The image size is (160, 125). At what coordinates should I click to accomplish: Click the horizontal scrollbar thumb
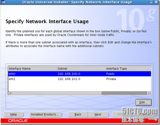[57, 93]
